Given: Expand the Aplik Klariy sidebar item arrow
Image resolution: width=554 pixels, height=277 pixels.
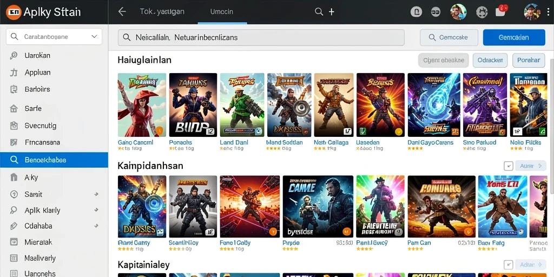Looking at the screenshot, I should click(96, 210).
